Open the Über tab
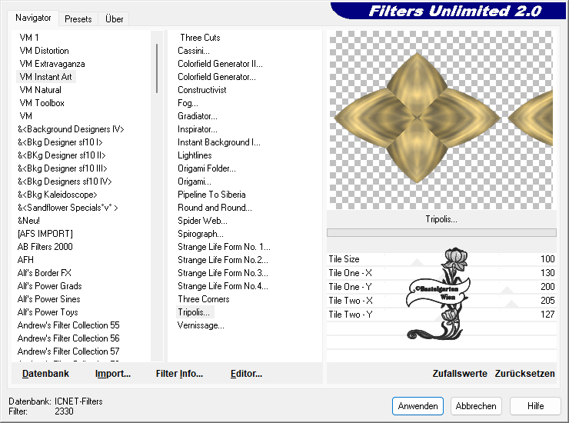Viewport: 569px width, 423px height. [x=114, y=18]
